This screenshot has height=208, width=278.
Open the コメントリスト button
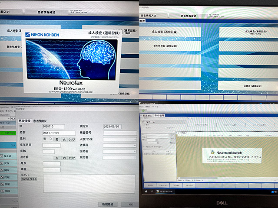pyautogui.click(x=29, y=179)
